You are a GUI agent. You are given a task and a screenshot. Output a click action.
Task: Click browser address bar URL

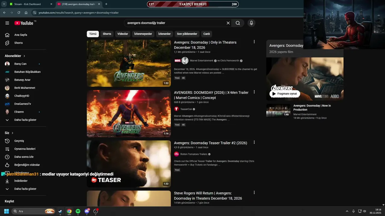[x=79, y=13]
